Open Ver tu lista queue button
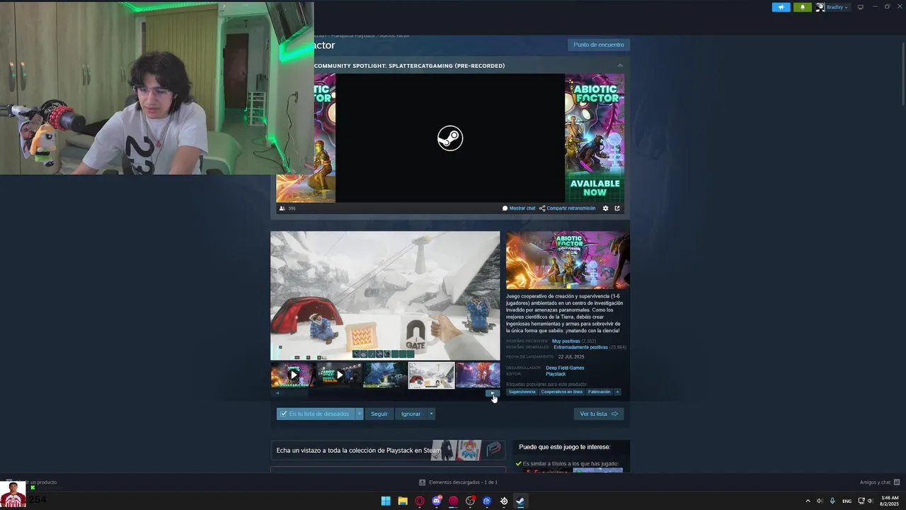Image resolution: width=906 pixels, height=510 pixels. pyautogui.click(x=599, y=414)
